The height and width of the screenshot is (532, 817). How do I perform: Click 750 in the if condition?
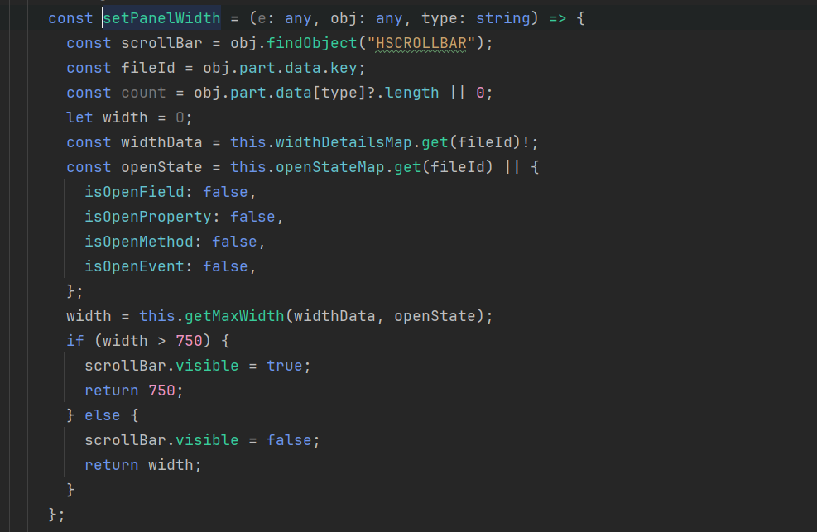click(189, 341)
